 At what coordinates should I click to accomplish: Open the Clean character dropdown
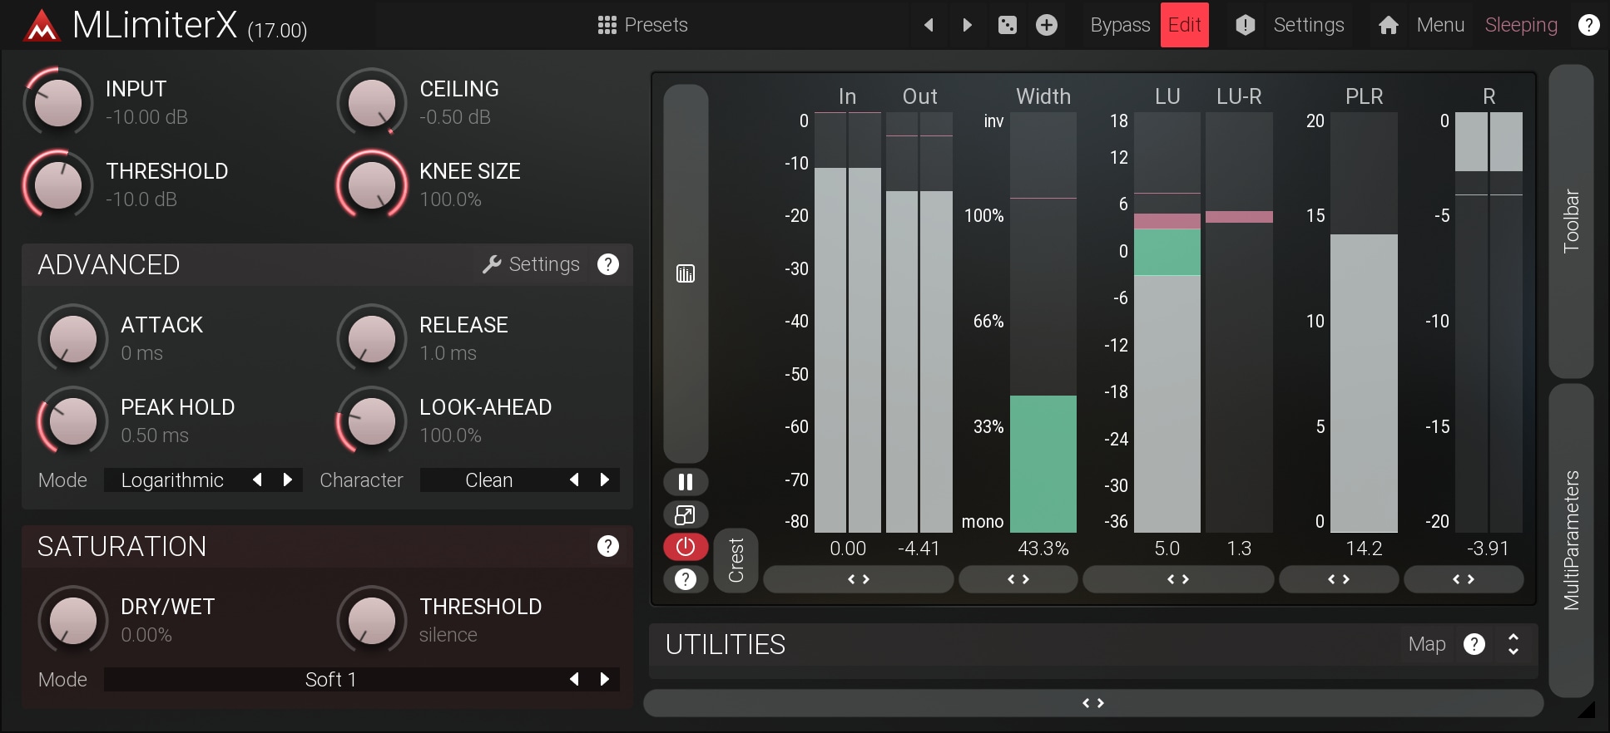point(489,480)
